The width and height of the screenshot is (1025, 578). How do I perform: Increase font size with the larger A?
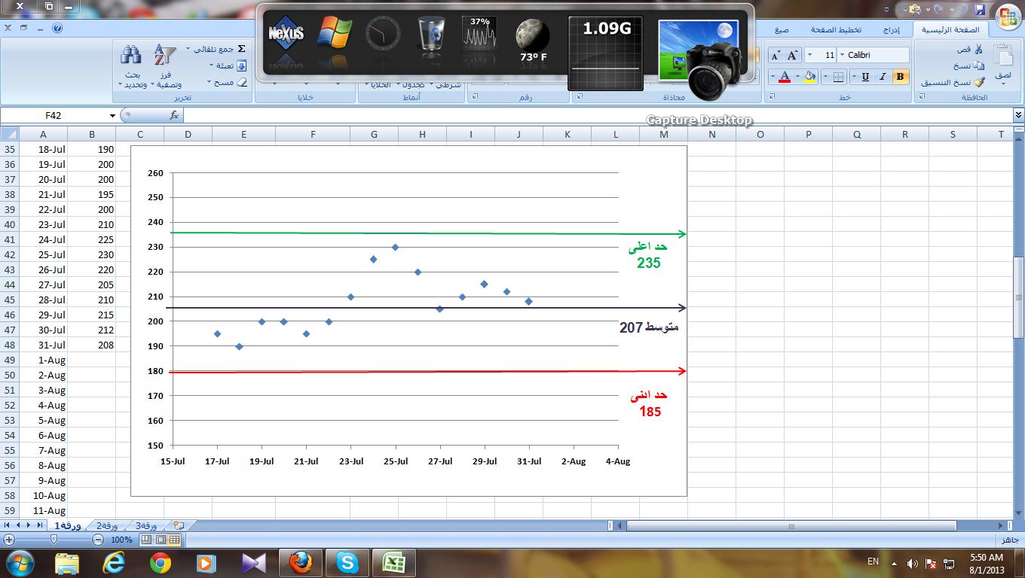tap(792, 55)
